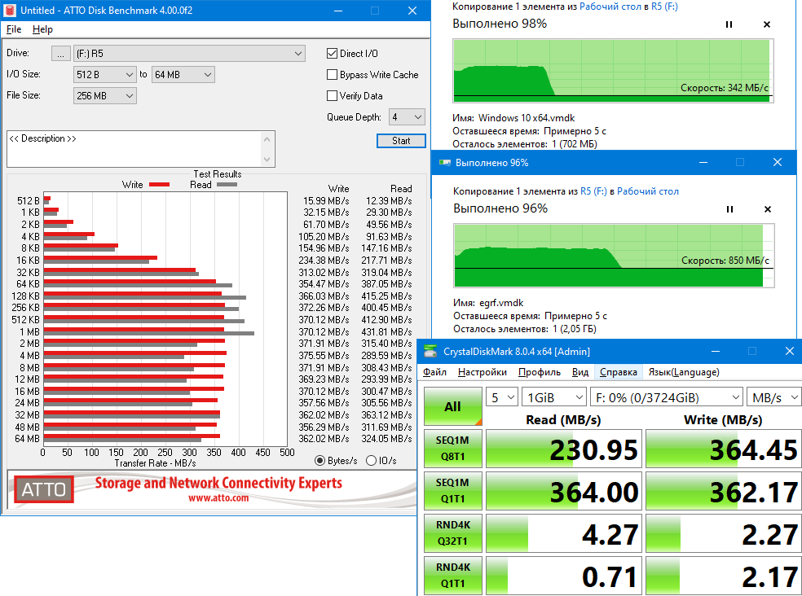Open the I/O Size start dropdown 512 B
The height and width of the screenshot is (596, 802).
click(105, 75)
